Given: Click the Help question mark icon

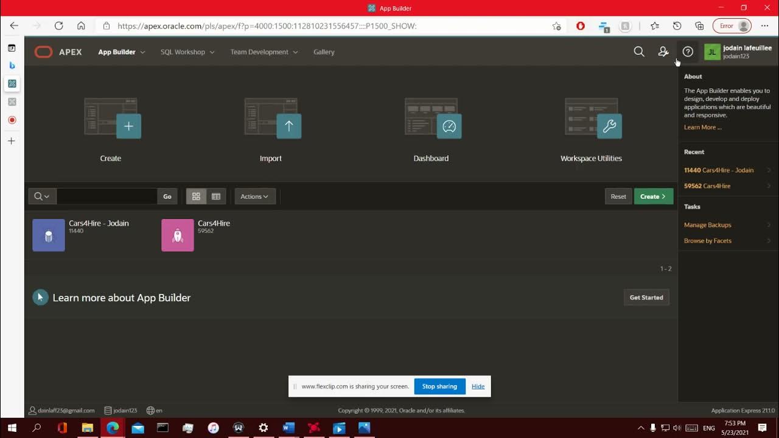Looking at the screenshot, I should 688,52.
